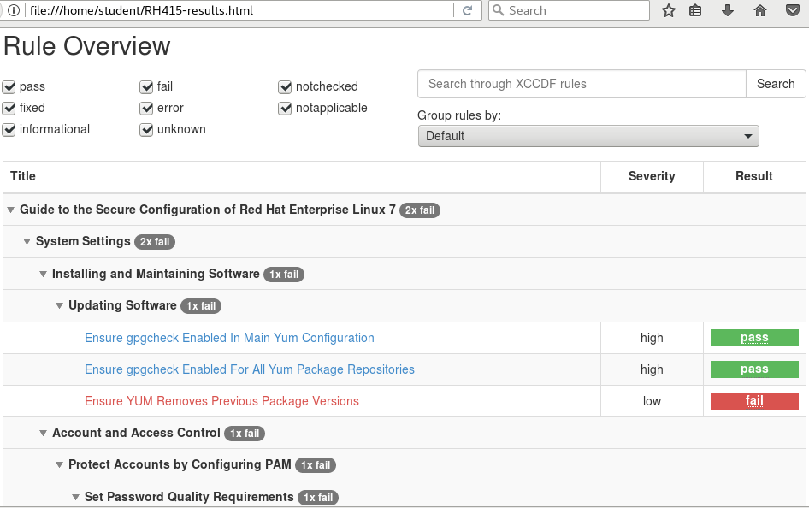The height and width of the screenshot is (508, 809).
Task: Go to the browser home page icon
Action: click(x=759, y=11)
